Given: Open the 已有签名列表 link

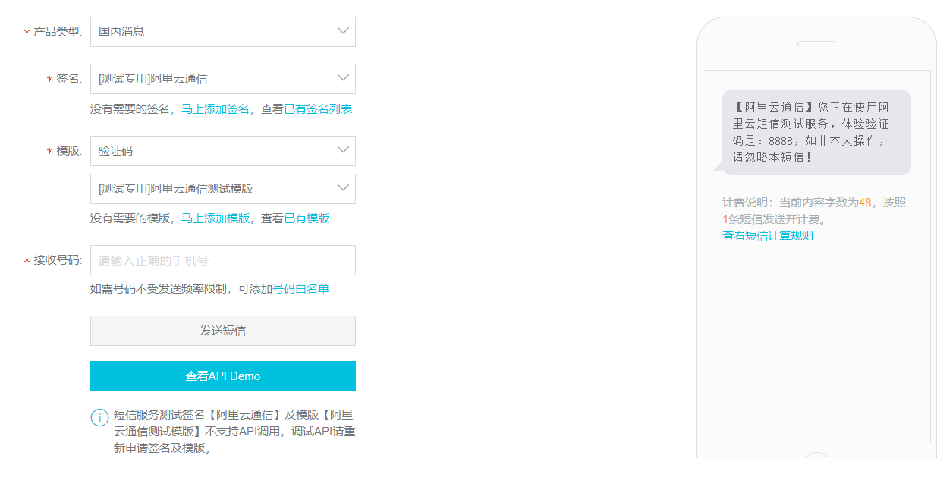Looking at the screenshot, I should [318, 109].
